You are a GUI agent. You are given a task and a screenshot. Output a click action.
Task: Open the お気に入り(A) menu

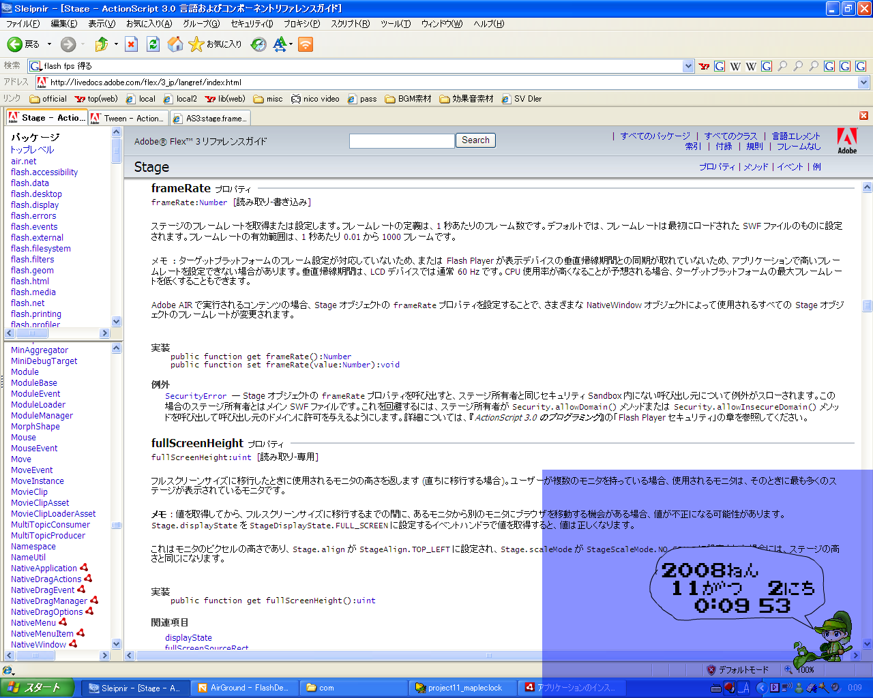click(x=149, y=24)
